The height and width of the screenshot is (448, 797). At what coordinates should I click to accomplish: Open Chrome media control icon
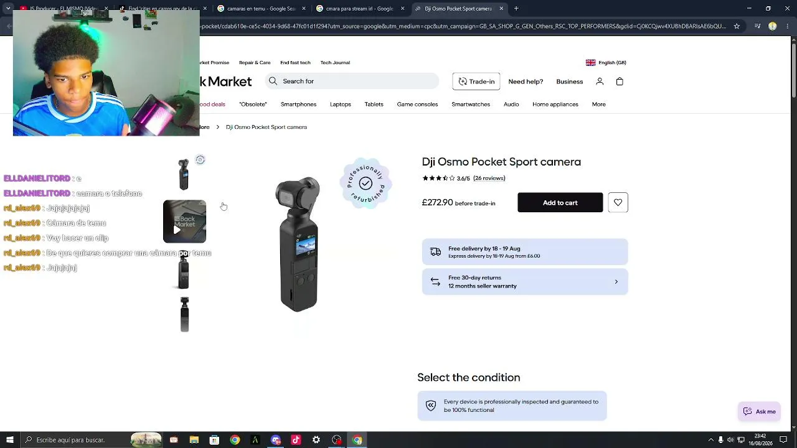click(x=757, y=26)
